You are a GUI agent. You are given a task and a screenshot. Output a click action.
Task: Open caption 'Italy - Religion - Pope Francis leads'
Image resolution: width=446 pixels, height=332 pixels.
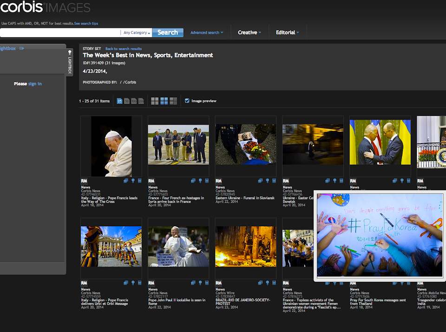[109, 200]
